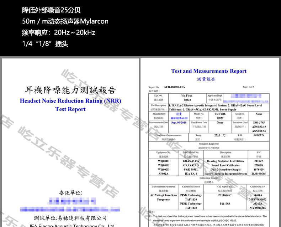The image size is (281, 227).
Task: Click the "AC Voltagt Ture-Rms" parameter
Action: pyautogui.click(x=163, y=195)
